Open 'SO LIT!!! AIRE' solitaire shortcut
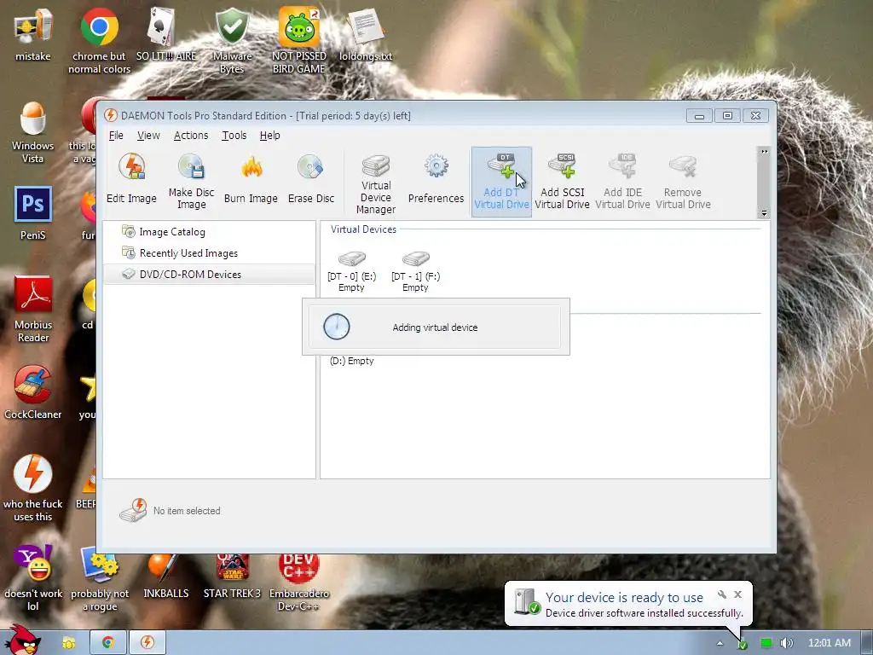873x655 pixels. [x=166, y=34]
